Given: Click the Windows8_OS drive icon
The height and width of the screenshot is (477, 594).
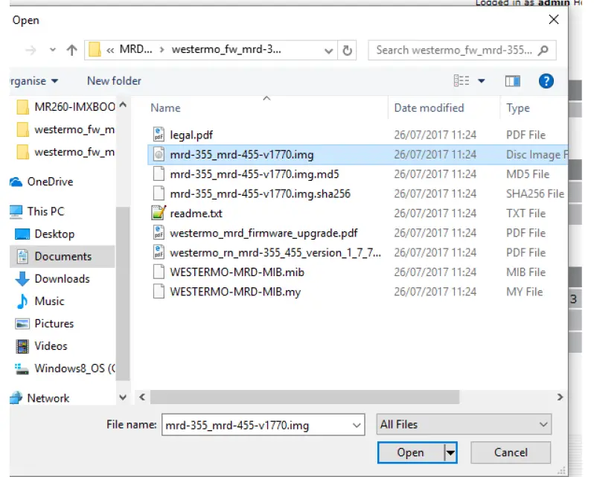Looking at the screenshot, I should pos(22,369).
